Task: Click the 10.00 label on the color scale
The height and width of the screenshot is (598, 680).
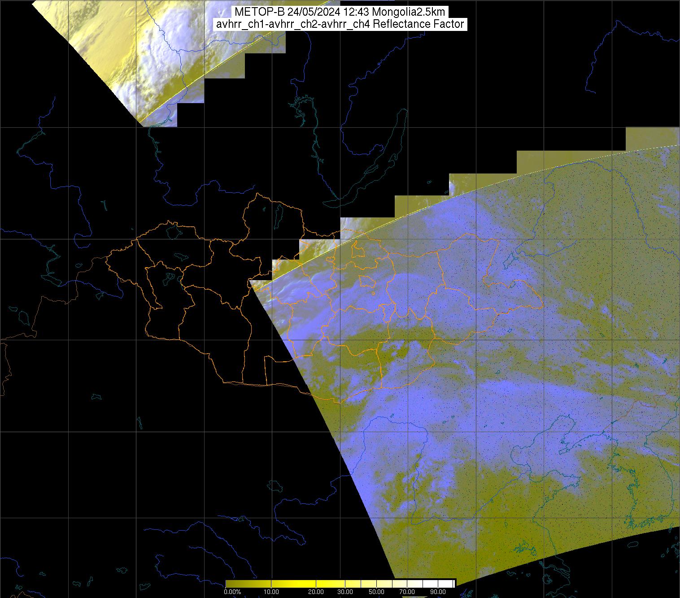Action: pyautogui.click(x=271, y=592)
